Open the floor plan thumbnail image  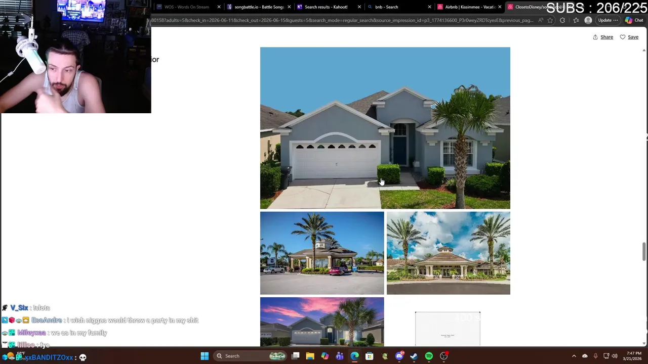pyautogui.click(x=448, y=329)
